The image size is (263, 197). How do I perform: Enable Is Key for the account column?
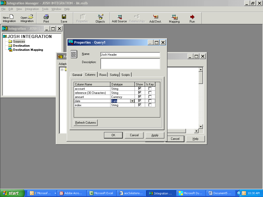click(x=150, y=88)
